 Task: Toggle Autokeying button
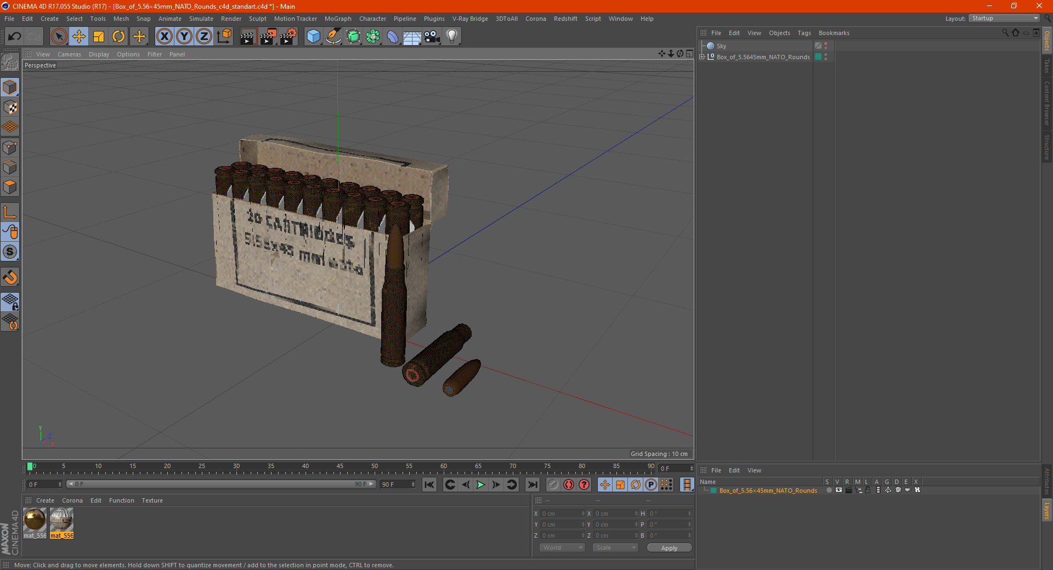pyautogui.click(x=569, y=485)
